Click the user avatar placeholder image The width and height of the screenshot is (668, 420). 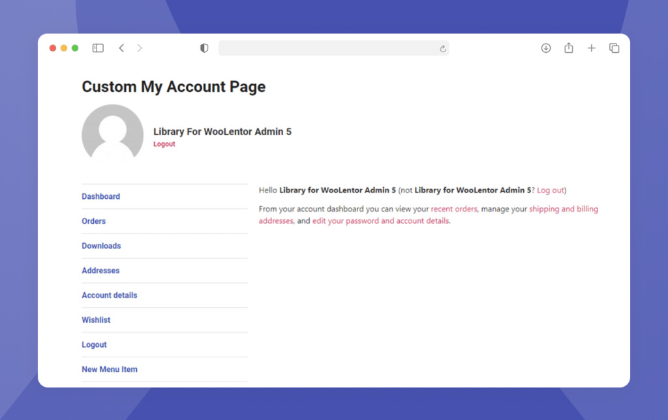[112, 134]
